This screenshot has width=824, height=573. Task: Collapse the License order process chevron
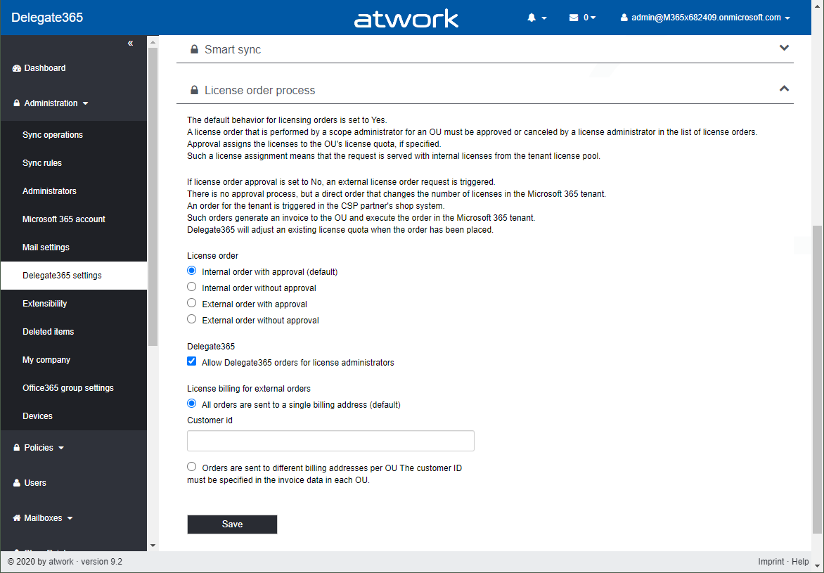[x=784, y=89]
